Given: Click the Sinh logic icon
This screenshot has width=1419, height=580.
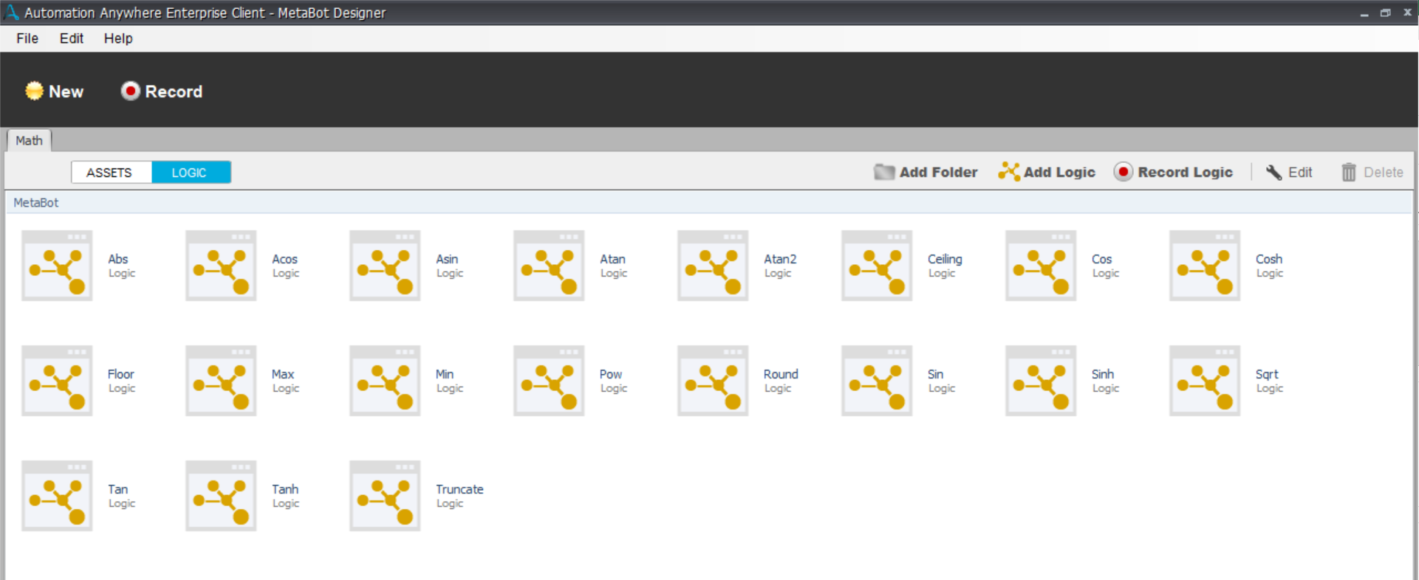Looking at the screenshot, I should click(x=1041, y=381).
